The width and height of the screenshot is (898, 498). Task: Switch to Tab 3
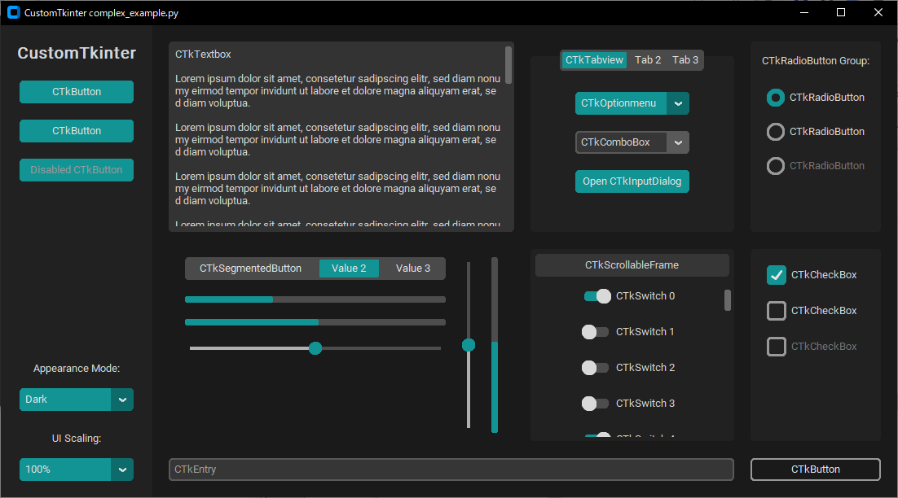pyautogui.click(x=685, y=60)
